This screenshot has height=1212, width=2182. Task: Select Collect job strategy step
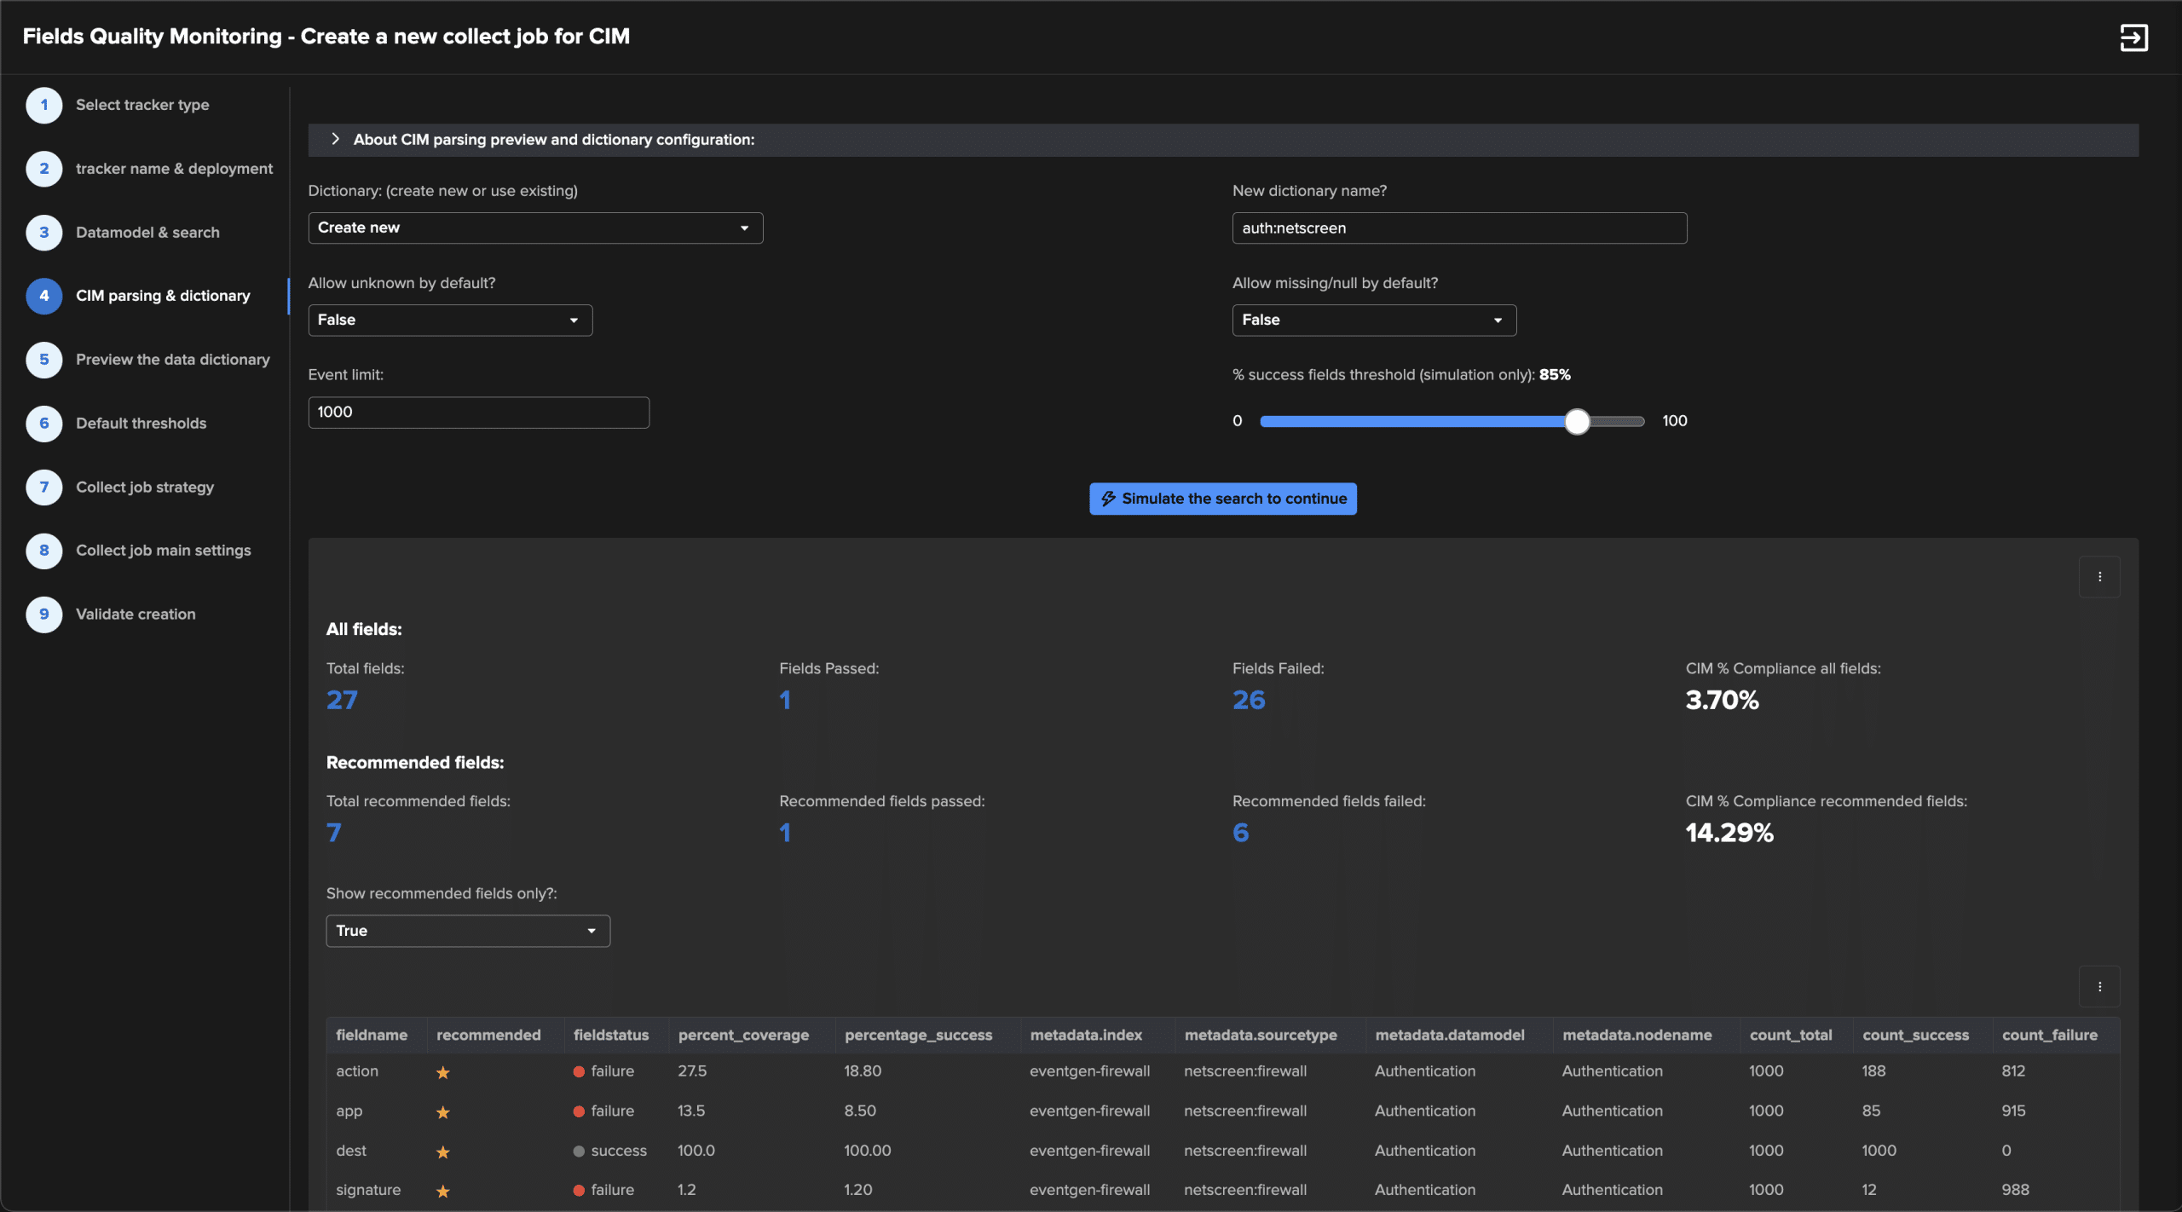click(x=144, y=488)
